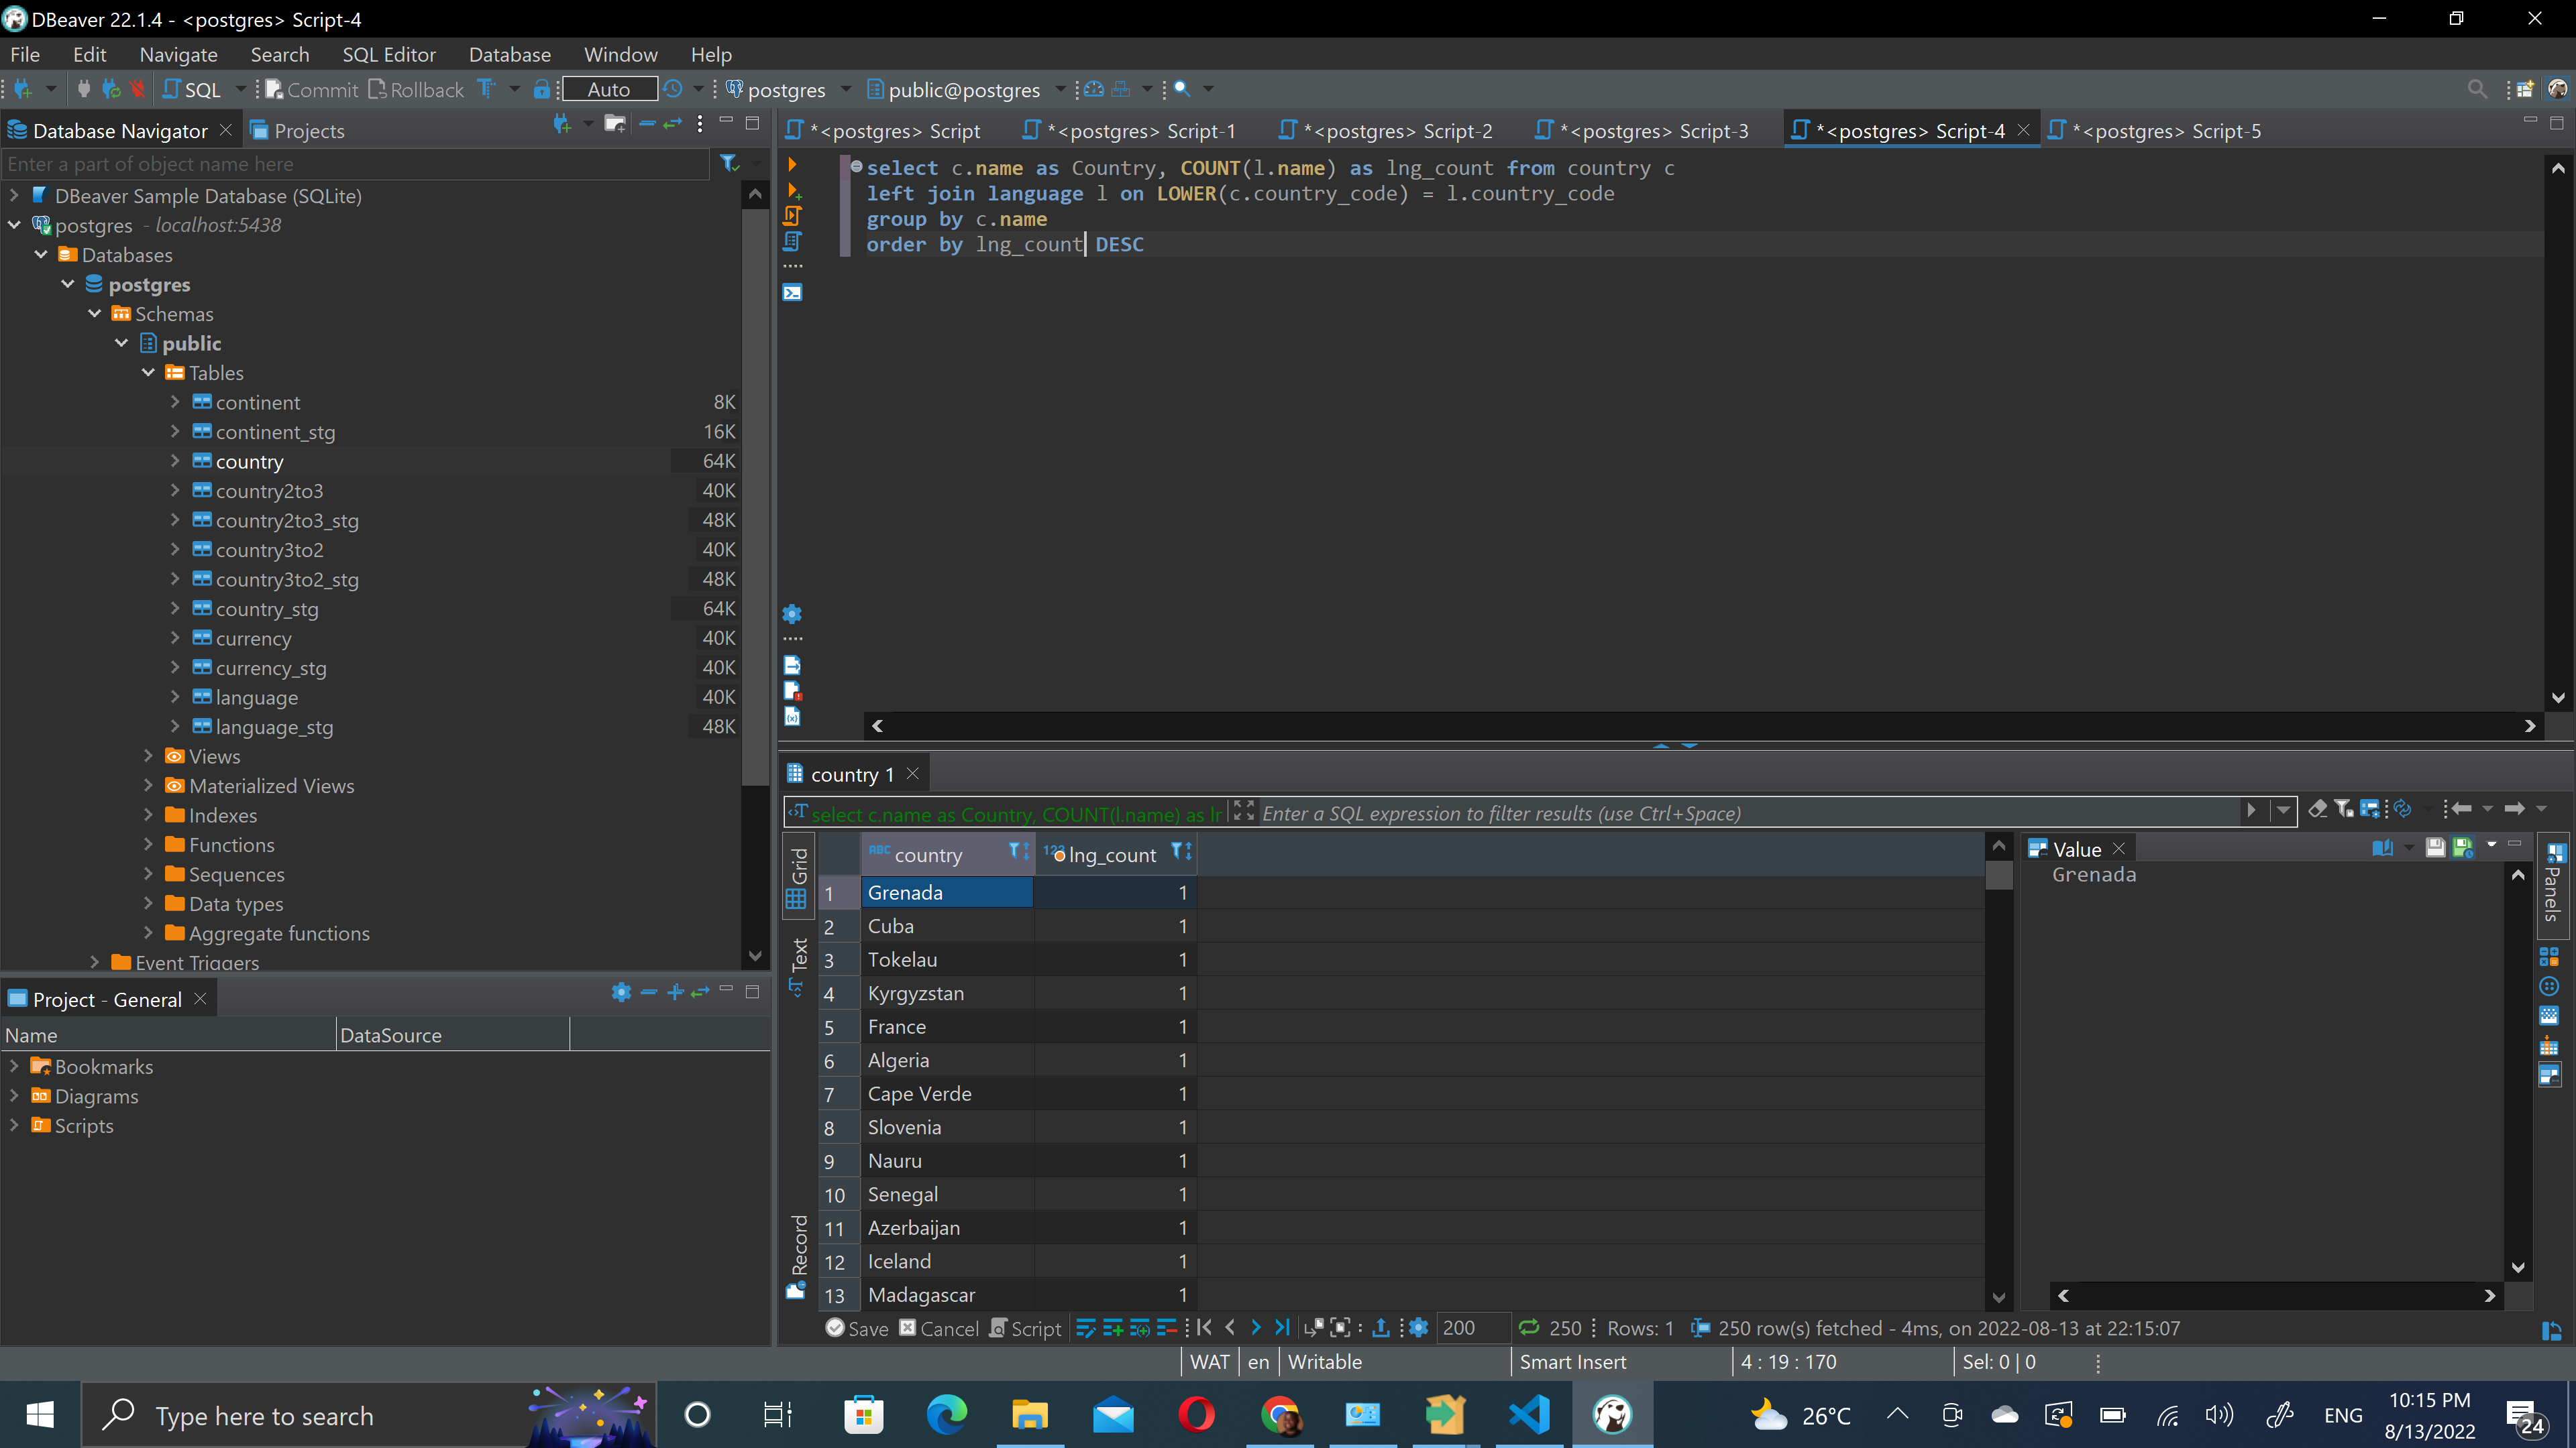
Task: Switch results to Text view
Action: [798, 965]
